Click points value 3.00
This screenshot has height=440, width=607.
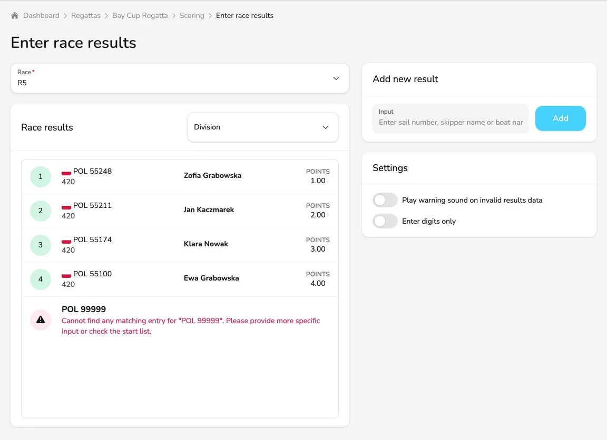(x=318, y=249)
